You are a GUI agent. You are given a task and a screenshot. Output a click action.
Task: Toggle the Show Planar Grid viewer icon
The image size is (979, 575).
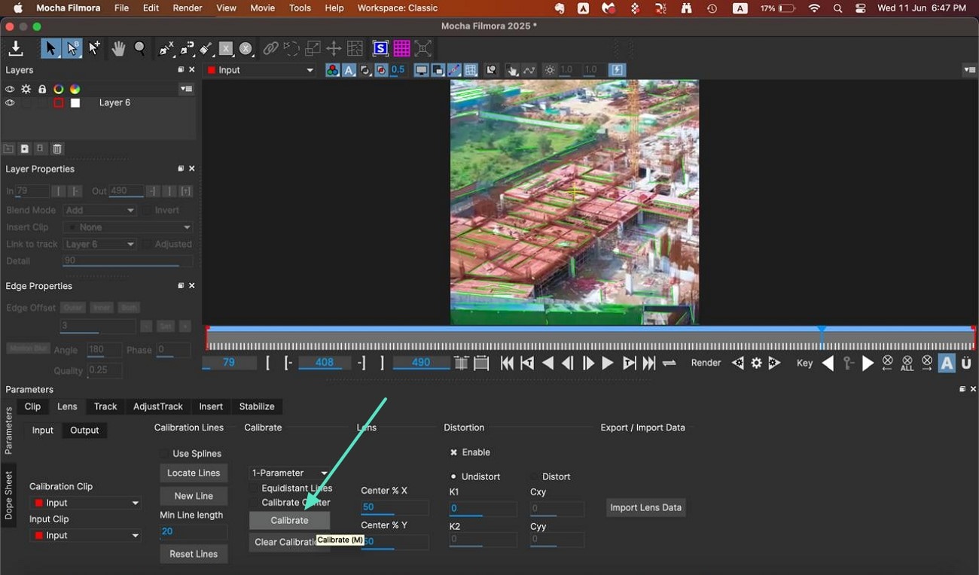coord(471,70)
